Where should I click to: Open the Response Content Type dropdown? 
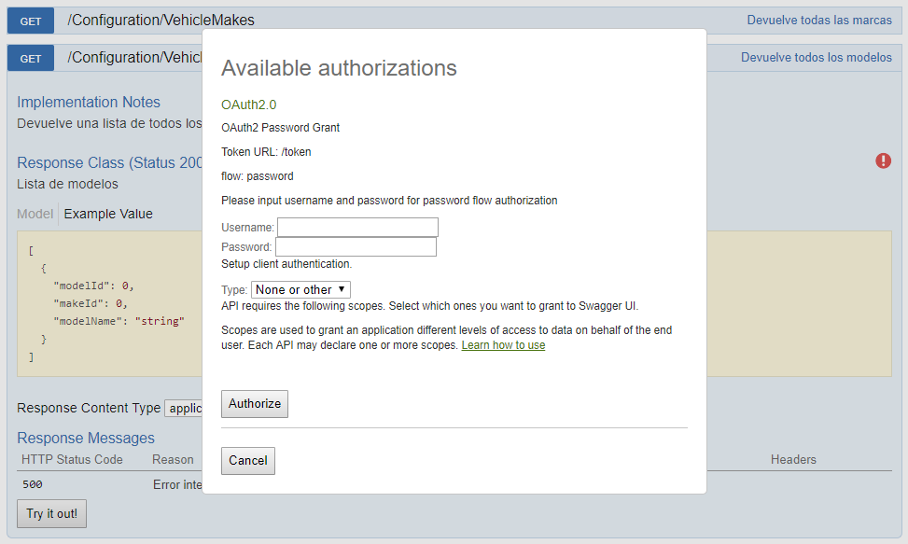click(x=184, y=408)
